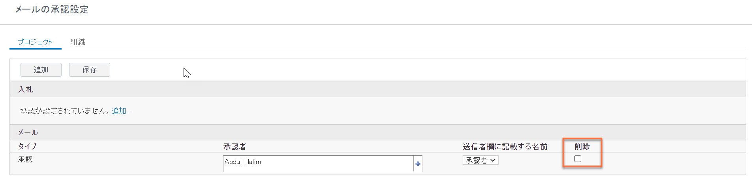Click the 削除 column header
This screenshot has width=752, height=184.
click(x=582, y=147)
